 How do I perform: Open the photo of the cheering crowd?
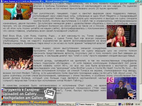pos(18,59)
